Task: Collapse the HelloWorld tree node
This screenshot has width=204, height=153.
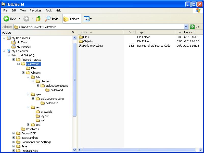Action: [18, 64]
